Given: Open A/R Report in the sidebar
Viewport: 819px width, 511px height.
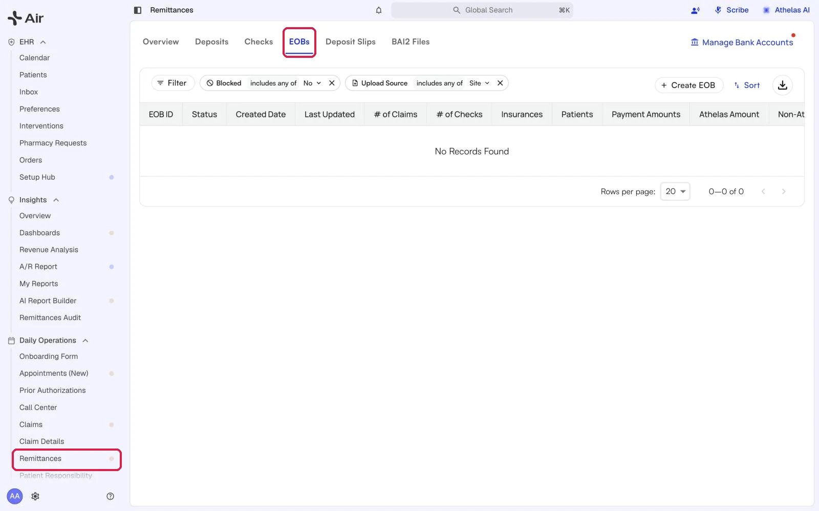Looking at the screenshot, I should pos(38,267).
